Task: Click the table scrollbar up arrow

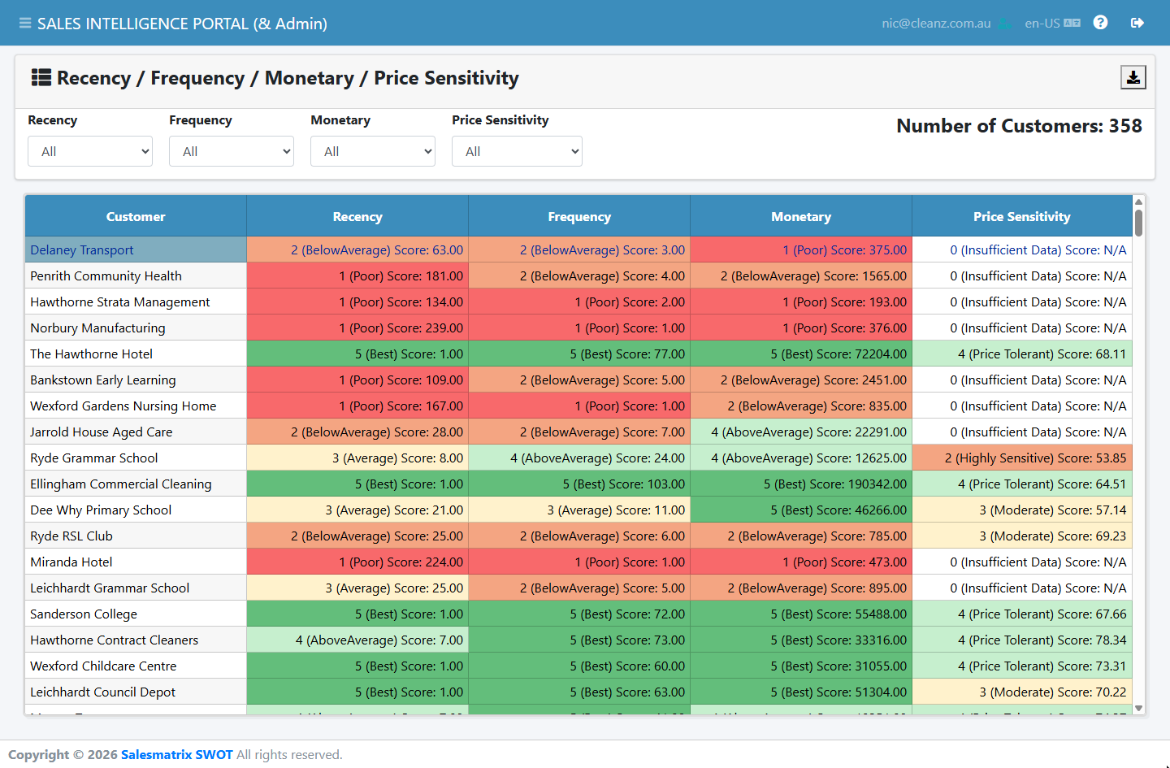Action: (1138, 202)
